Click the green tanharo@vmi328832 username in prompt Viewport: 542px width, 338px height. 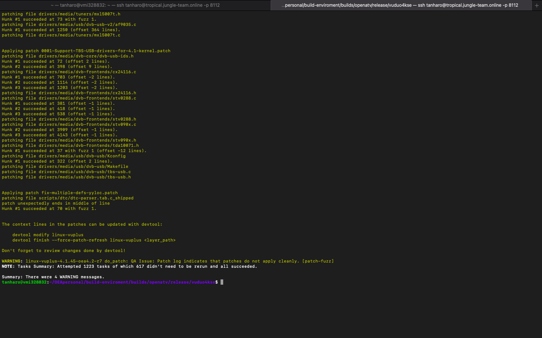[x=24, y=282]
